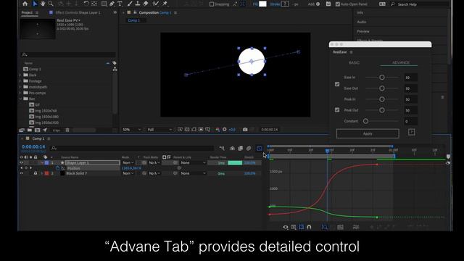The width and height of the screenshot is (464, 261).
Task: Click the graph snap magnet icon
Action: (309, 227)
